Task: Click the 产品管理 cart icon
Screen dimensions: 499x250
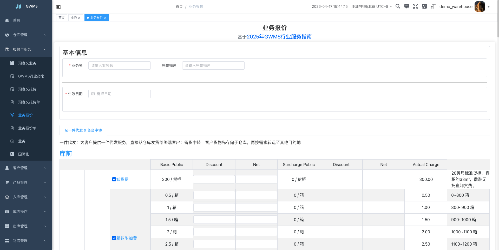Action: pos(7,182)
